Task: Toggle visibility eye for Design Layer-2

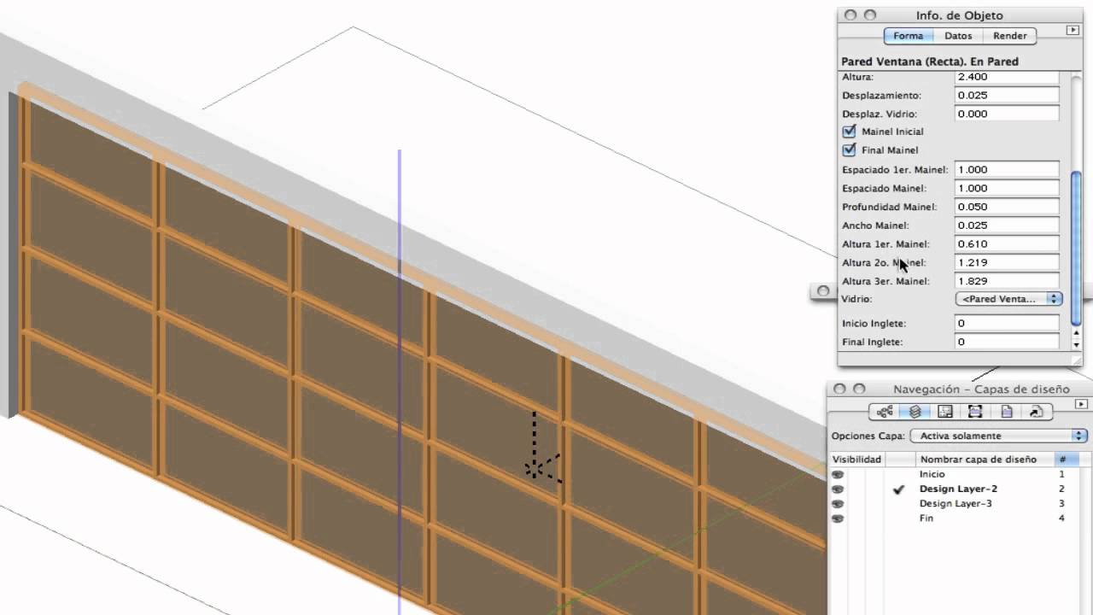Action: point(838,489)
